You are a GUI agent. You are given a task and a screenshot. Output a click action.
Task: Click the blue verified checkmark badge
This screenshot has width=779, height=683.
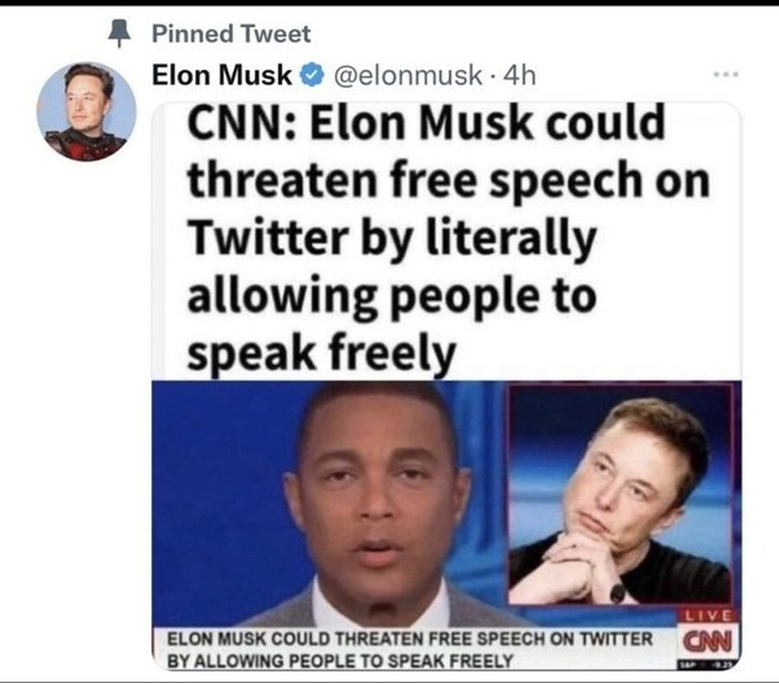[311, 75]
